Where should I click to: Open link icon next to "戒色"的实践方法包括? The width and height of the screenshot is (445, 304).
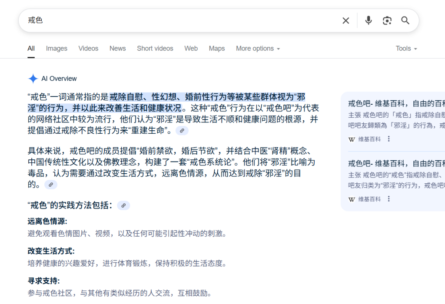coord(123,205)
